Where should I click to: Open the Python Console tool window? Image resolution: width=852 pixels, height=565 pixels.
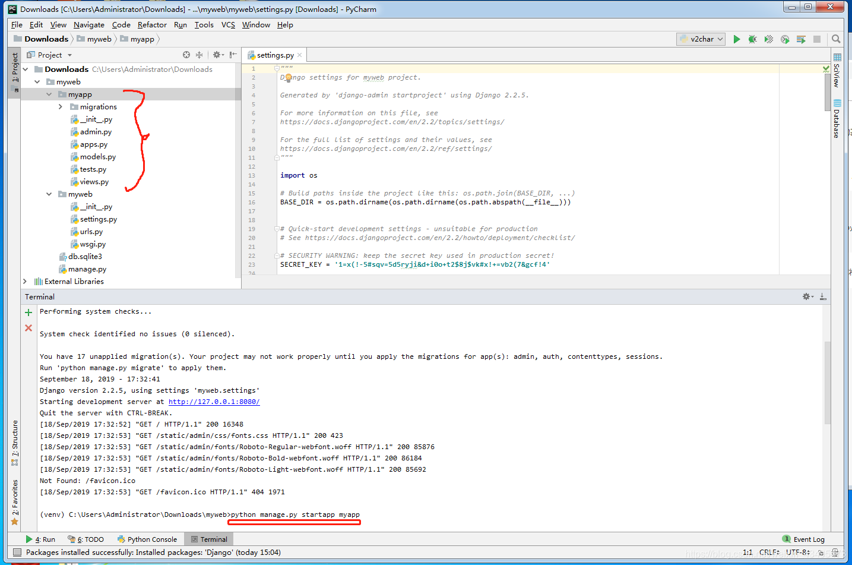147,539
